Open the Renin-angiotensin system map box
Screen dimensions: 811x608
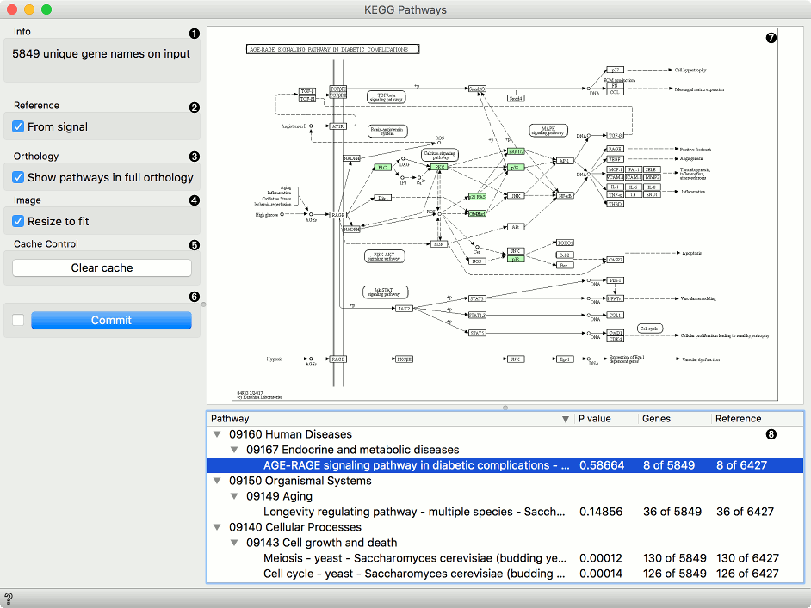387,132
